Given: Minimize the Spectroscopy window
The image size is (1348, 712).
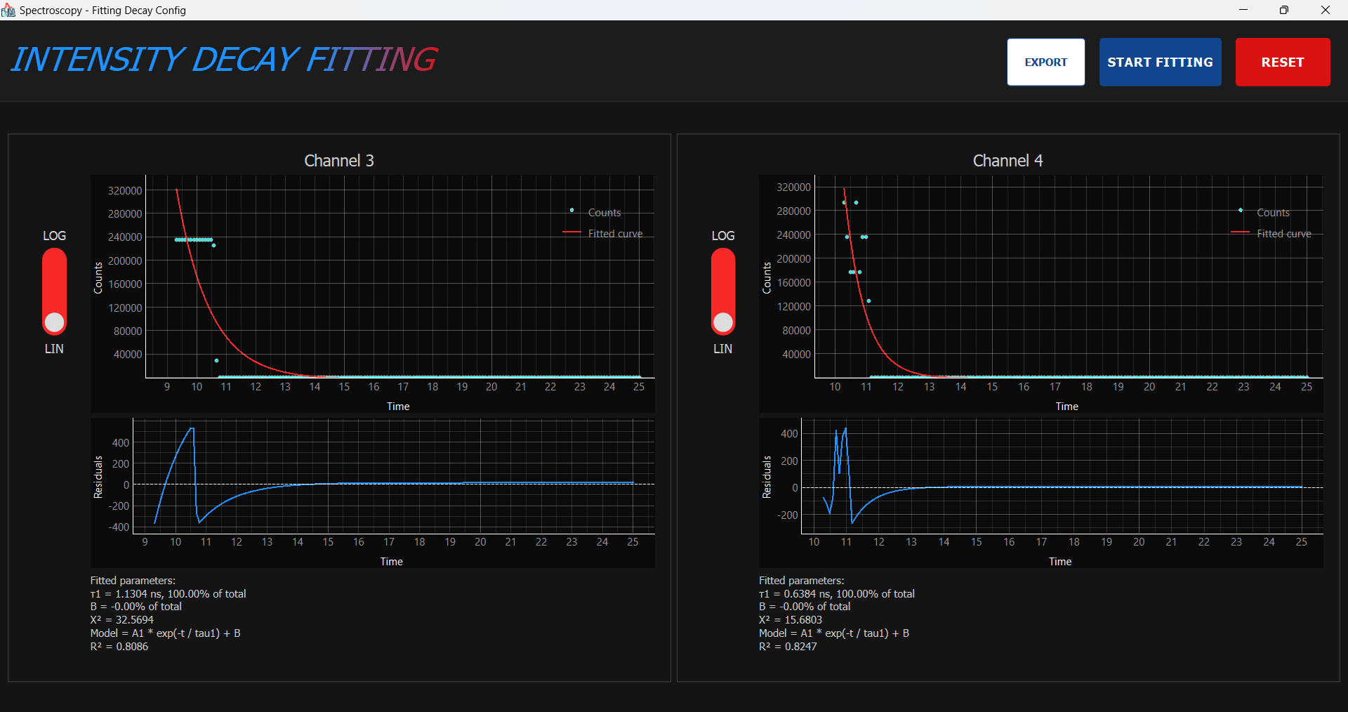Looking at the screenshot, I should coord(1243,10).
